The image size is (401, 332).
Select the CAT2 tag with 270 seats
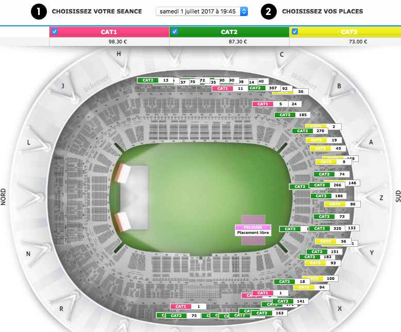tap(309, 131)
